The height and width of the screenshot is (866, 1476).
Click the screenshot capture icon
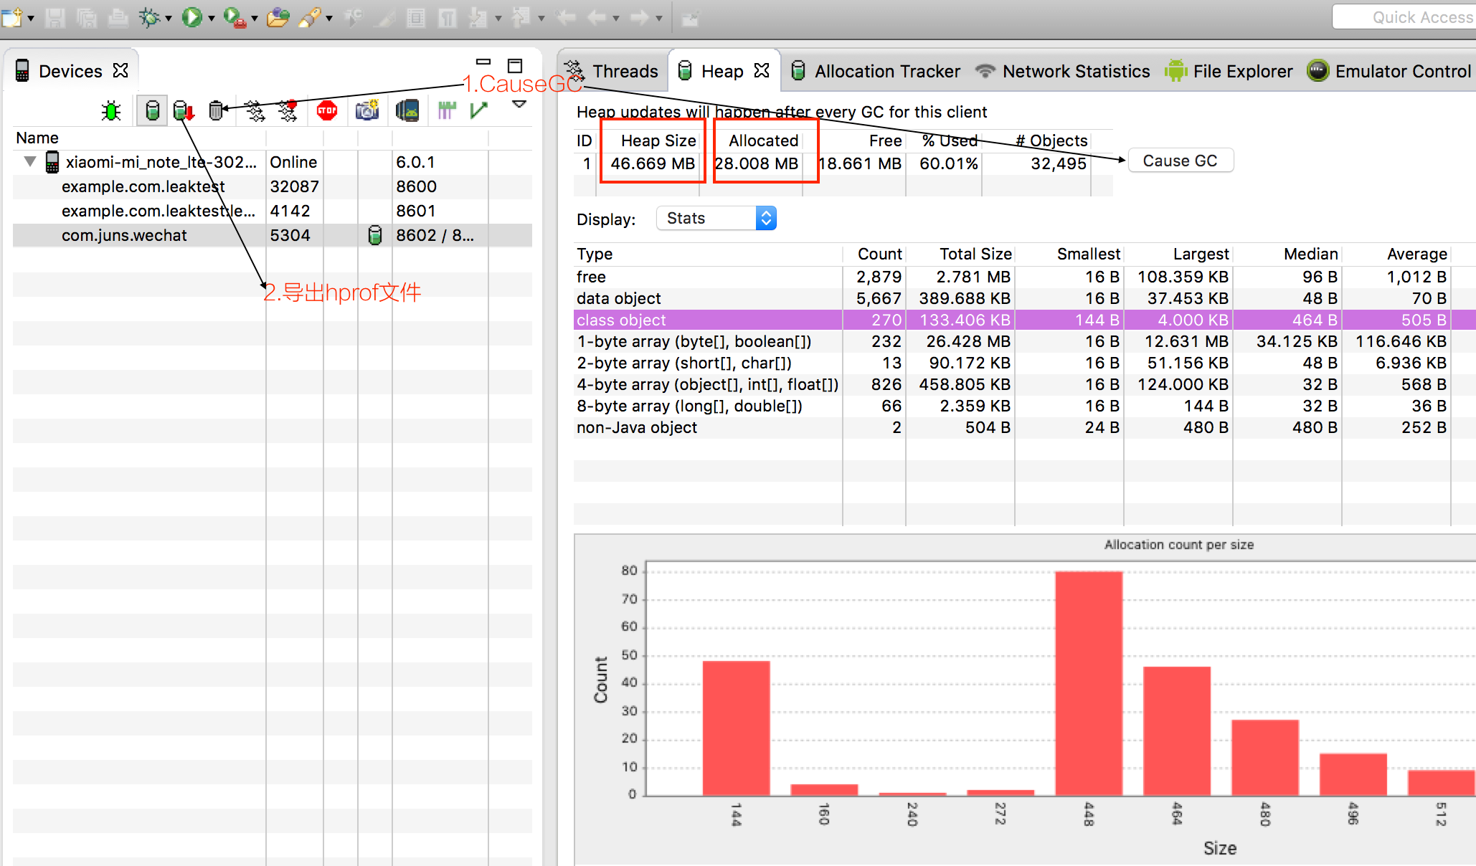coord(366,110)
